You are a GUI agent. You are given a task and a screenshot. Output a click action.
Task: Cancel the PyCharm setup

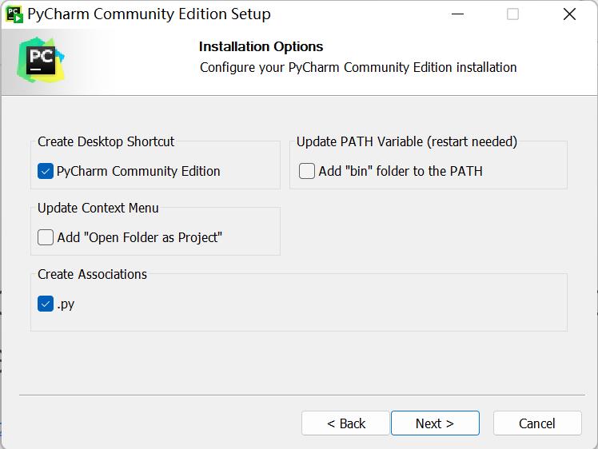pyautogui.click(x=537, y=423)
